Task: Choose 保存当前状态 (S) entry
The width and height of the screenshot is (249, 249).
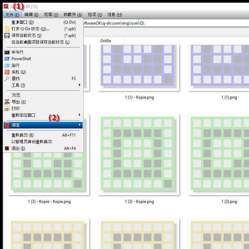Action: point(43,36)
